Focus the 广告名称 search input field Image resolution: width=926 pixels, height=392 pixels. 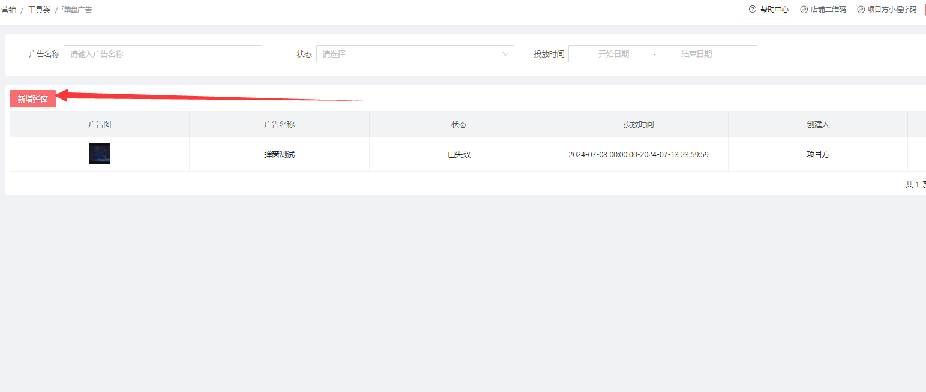[163, 54]
